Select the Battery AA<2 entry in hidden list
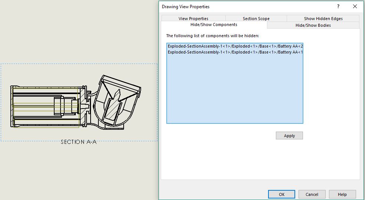Image resolution: width=365 pixels, height=200 pixels. click(x=235, y=46)
